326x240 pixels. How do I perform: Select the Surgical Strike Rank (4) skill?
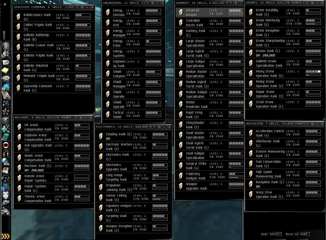pyautogui.click(x=209, y=166)
